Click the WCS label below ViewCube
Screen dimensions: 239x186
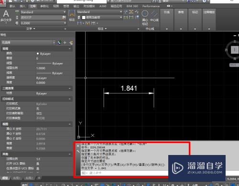(234, 65)
